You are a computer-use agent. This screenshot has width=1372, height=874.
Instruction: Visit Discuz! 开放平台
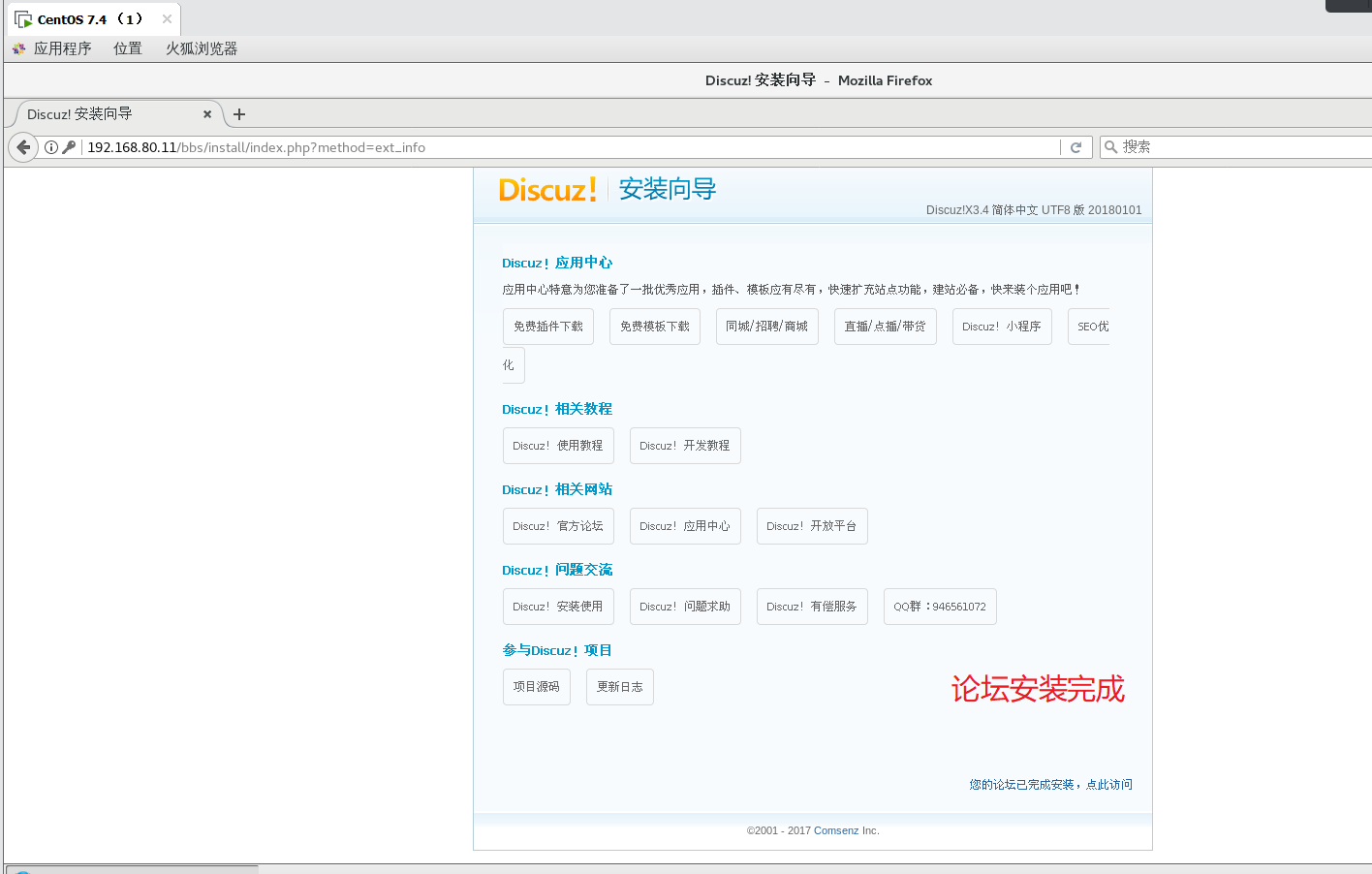pyautogui.click(x=812, y=526)
